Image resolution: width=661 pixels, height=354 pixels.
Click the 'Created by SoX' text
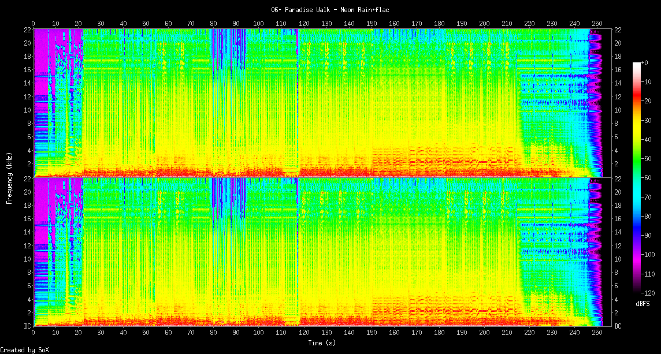click(x=24, y=349)
